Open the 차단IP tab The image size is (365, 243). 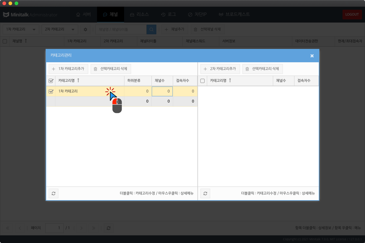coord(197,14)
